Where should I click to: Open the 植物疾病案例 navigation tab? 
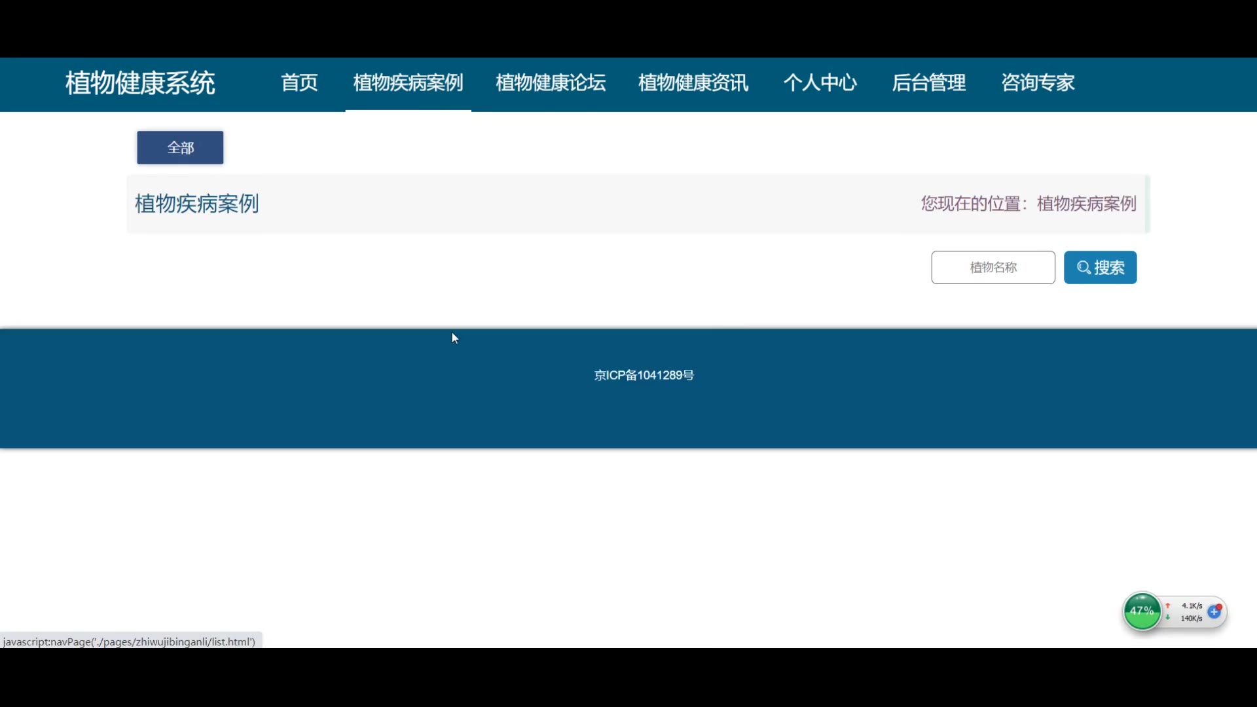coord(408,83)
